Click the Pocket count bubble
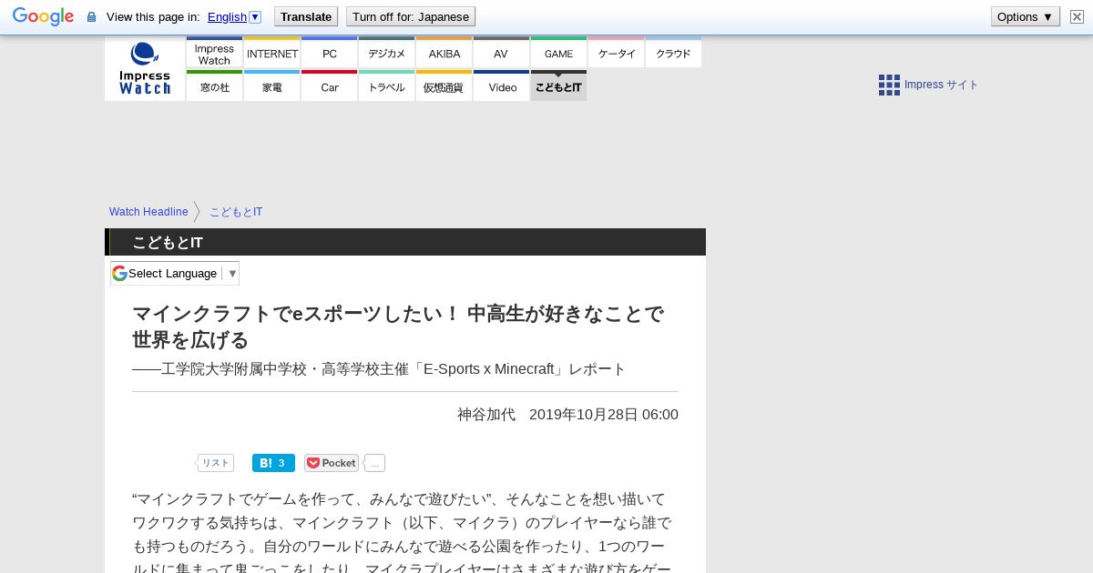Image resolution: width=1093 pixels, height=573 pixels. (x=375, y=463)
